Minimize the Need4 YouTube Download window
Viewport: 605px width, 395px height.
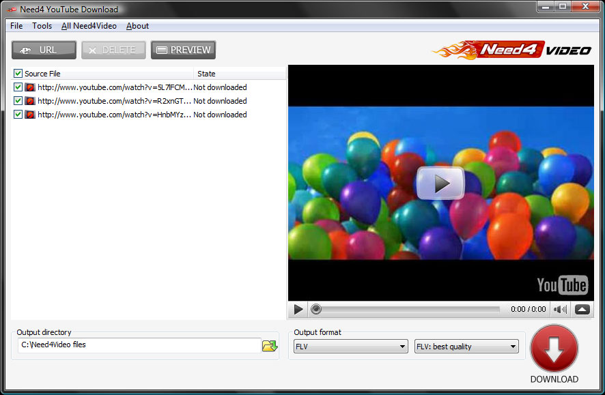[545, 7]
